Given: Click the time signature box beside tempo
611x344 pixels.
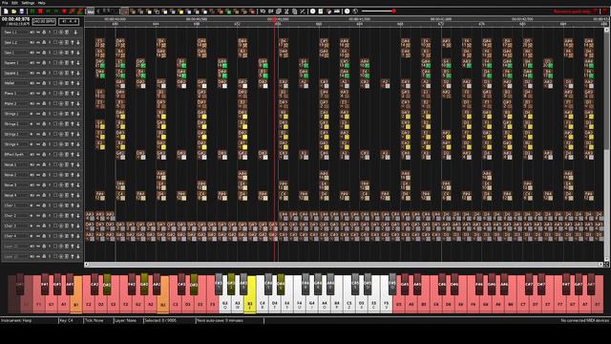Looking at the screenshot, I should (x=69, y=21).
